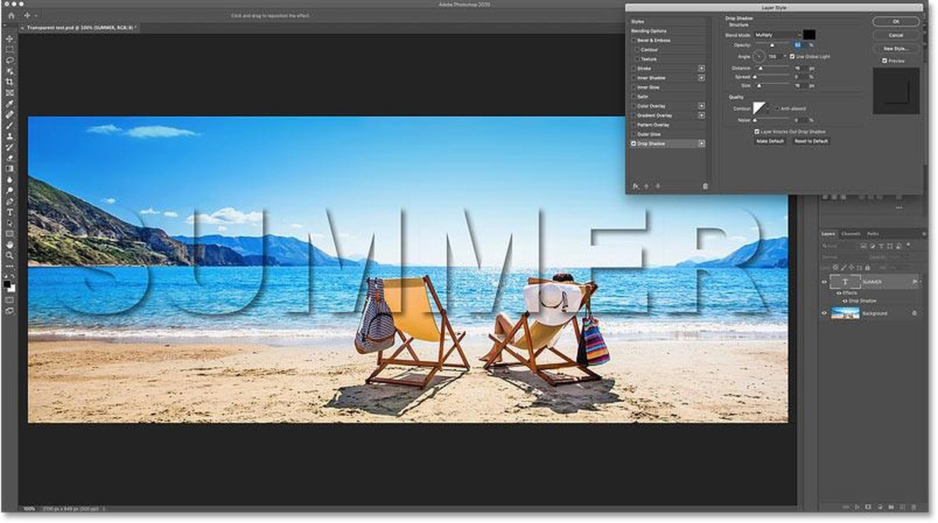Enable the Inner Shadow checkbox

(633, 77)
